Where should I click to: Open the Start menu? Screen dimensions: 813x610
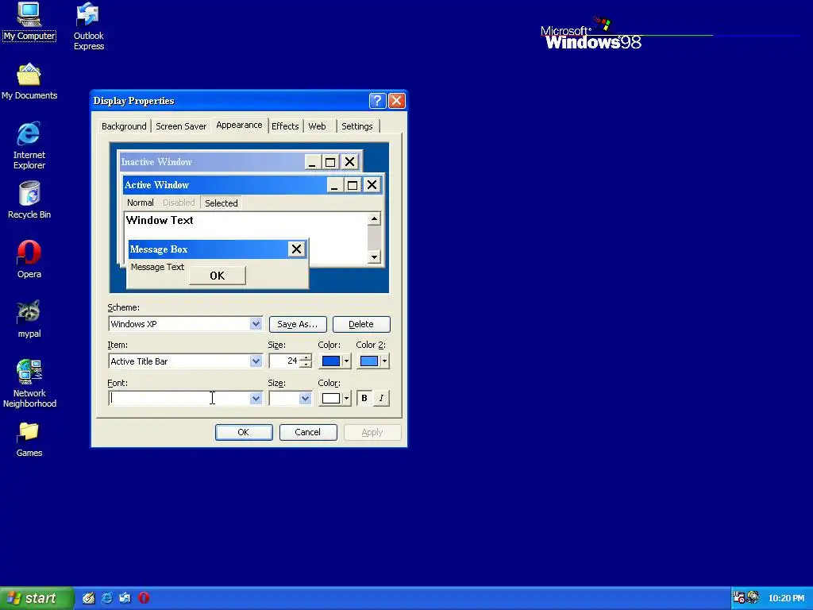(37, 598)
